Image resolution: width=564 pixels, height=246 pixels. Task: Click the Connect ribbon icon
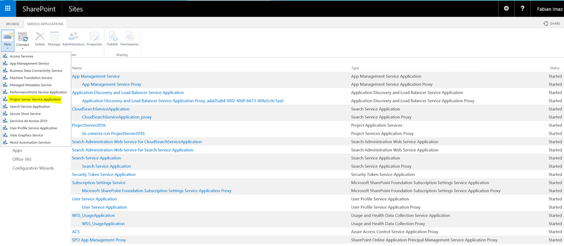pos(23,36)
